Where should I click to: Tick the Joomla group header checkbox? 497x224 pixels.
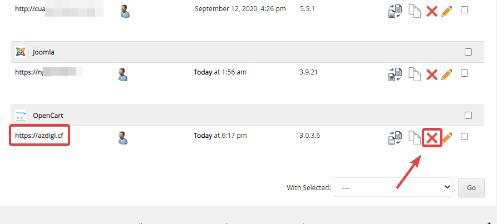click(x=468, y=52)
